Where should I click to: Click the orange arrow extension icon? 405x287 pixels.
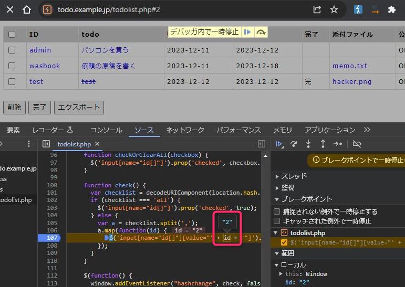click(x=375, y=10)
